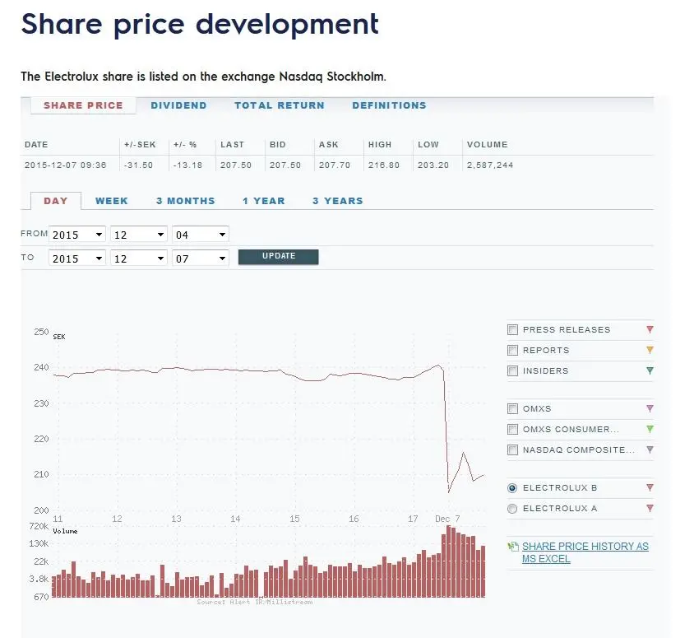Click the triangle marker beside Electrolux A
694x638 pixels.
click(650, 508)
